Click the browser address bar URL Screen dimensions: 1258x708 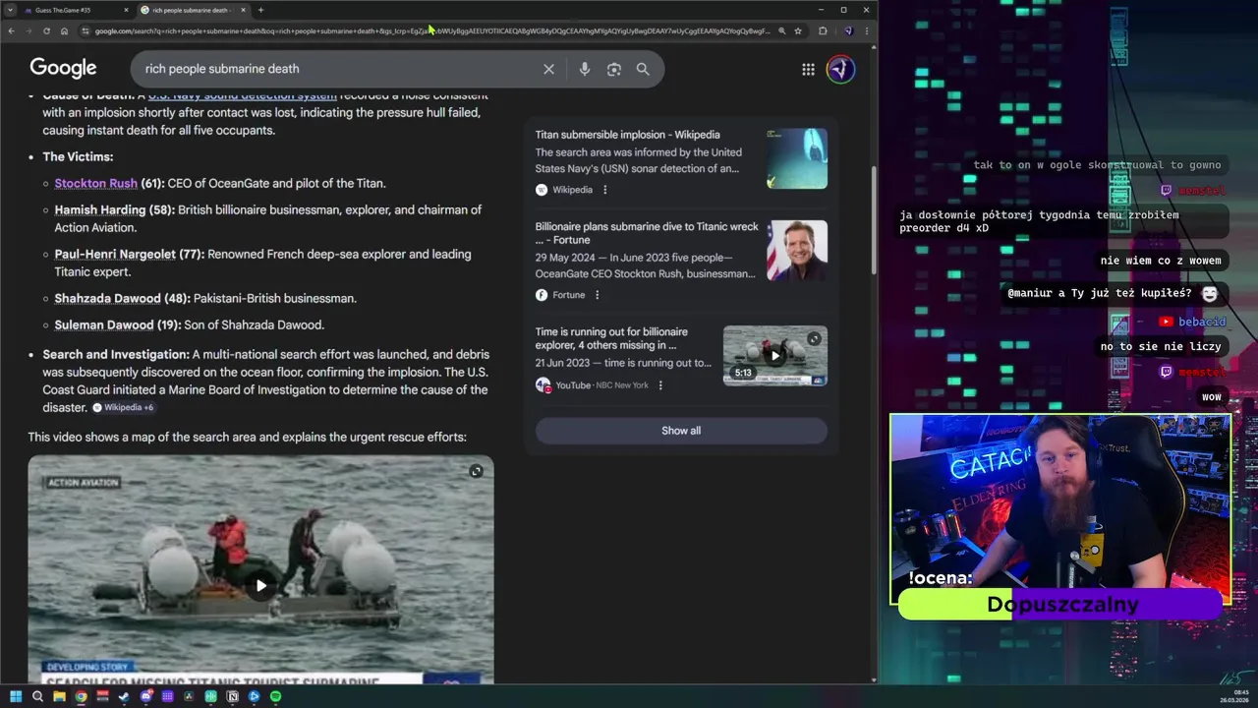(430, 30)
